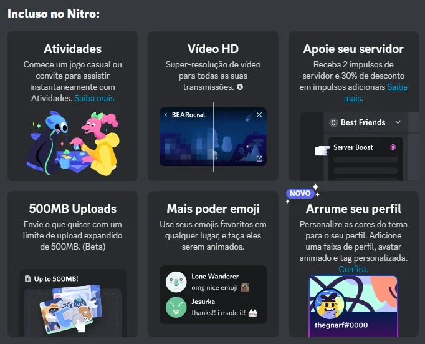Click the Up to 500MB! label
The height and width of the screenshot is (344, 425).
pos(56,279)
